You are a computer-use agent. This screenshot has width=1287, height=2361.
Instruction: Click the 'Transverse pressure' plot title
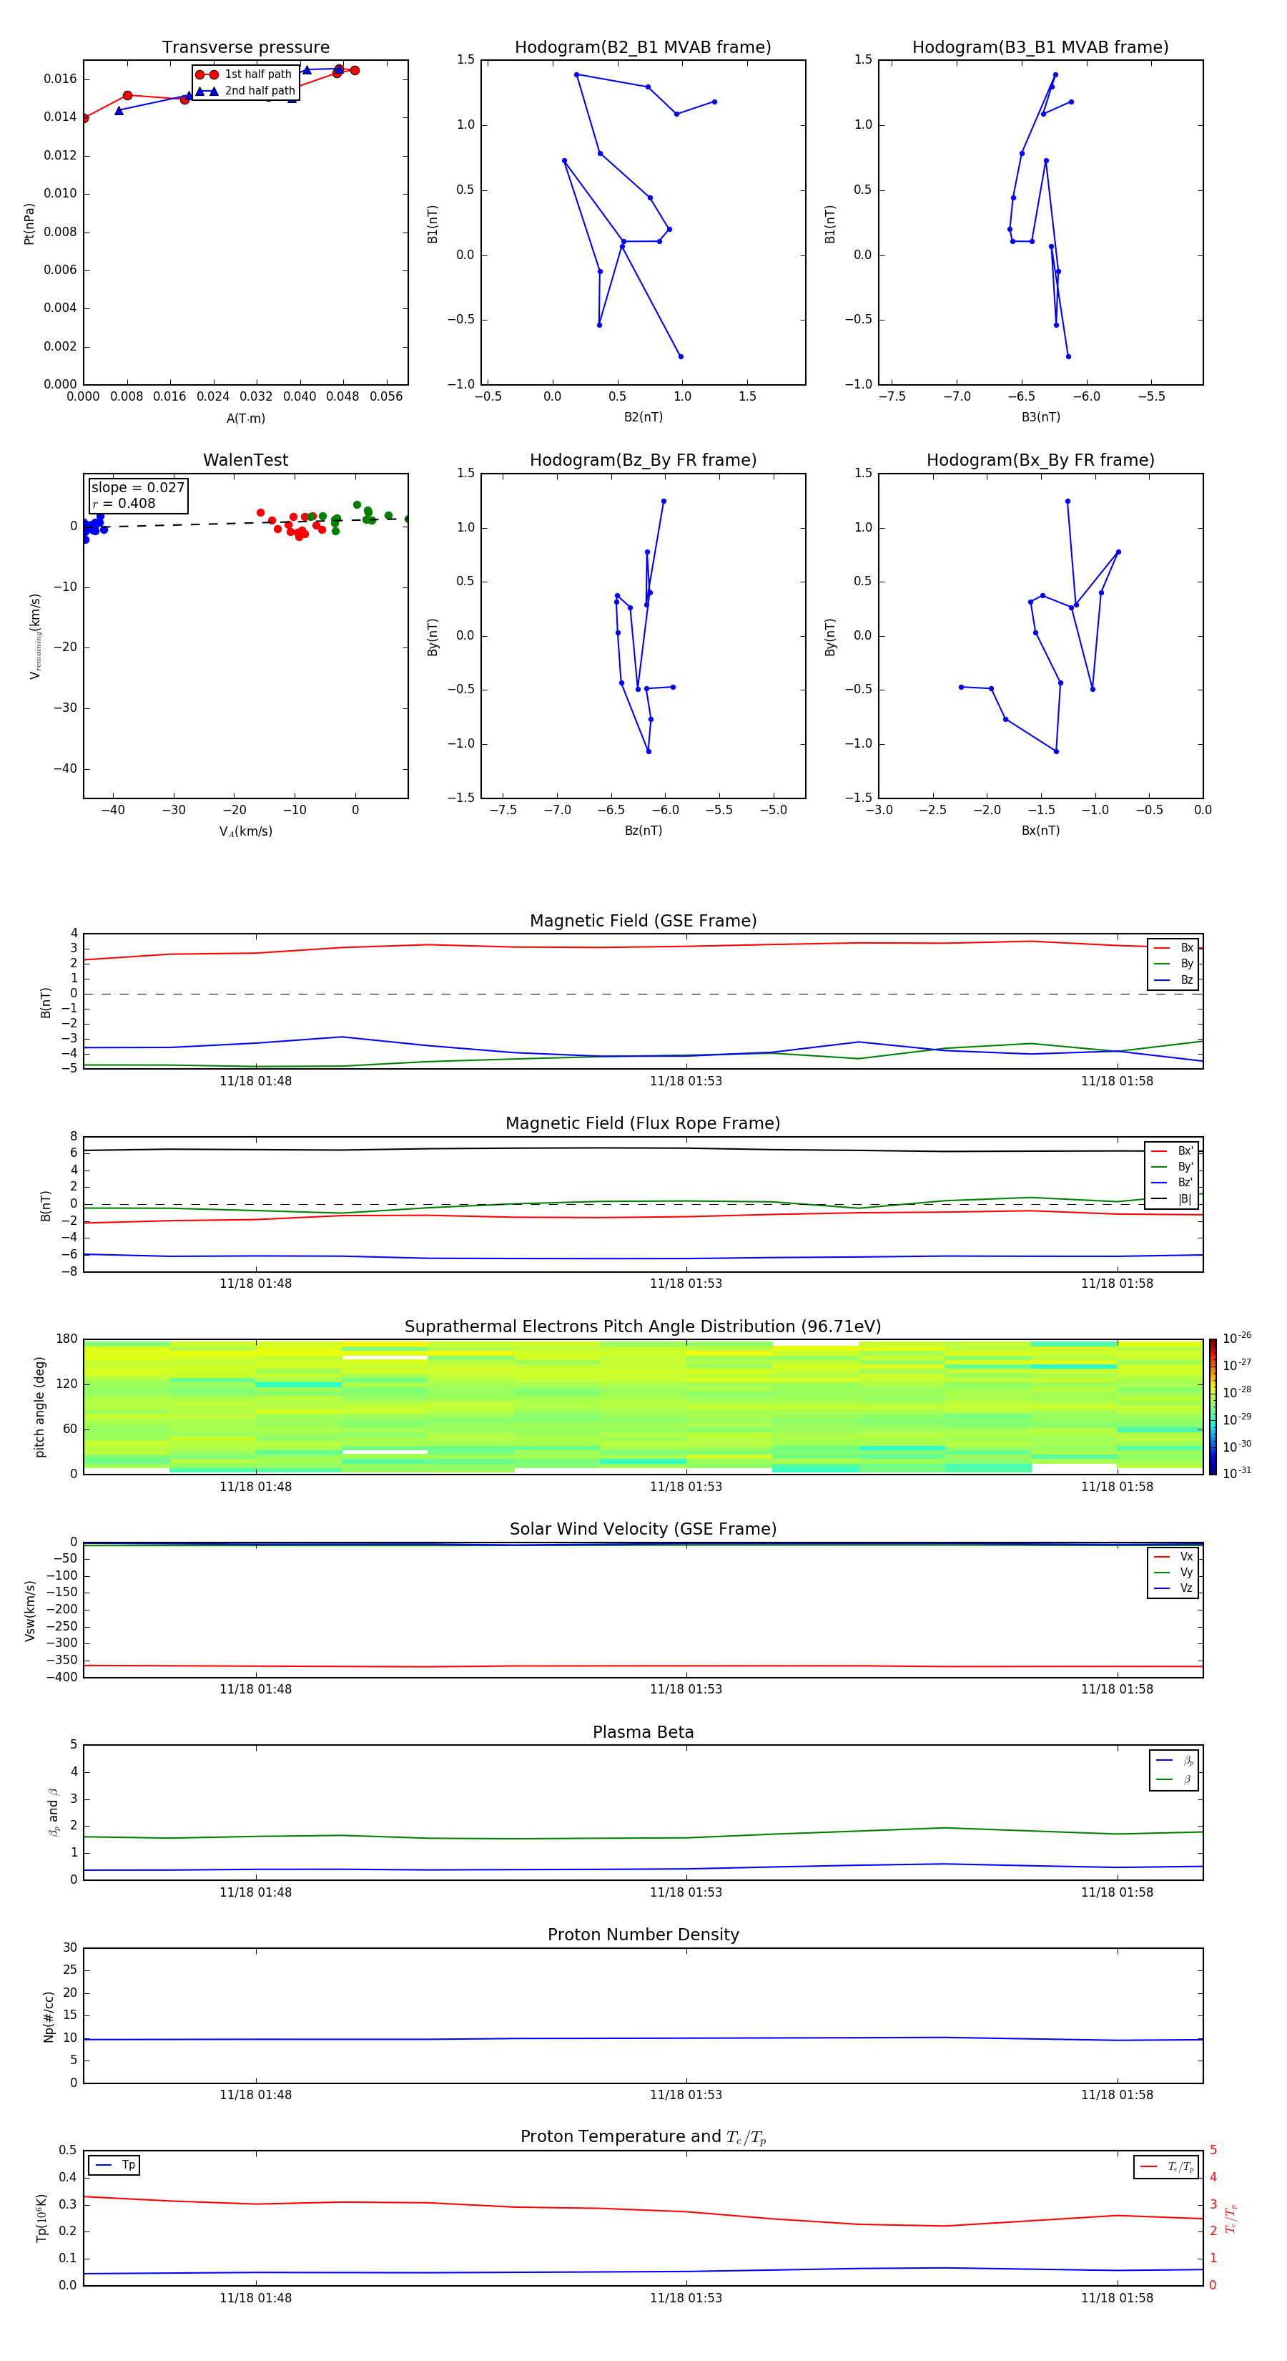(245, 48)
